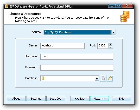The width and height of the screenshot is (140, 110).
Task: Focus the Server field containing localhost
Action: (62, 46)
